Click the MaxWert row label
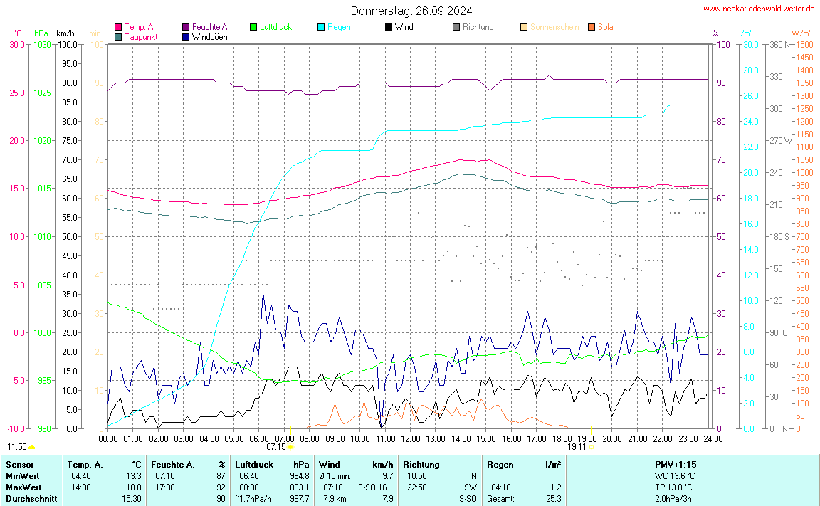The image size is (820, 506). [23, 487]
